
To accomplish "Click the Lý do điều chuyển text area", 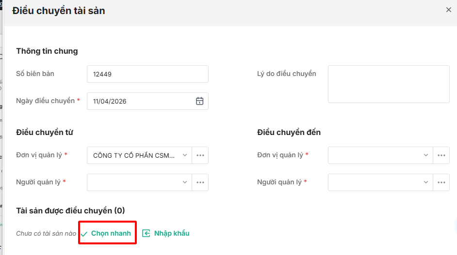I will [x=389, y=84].
